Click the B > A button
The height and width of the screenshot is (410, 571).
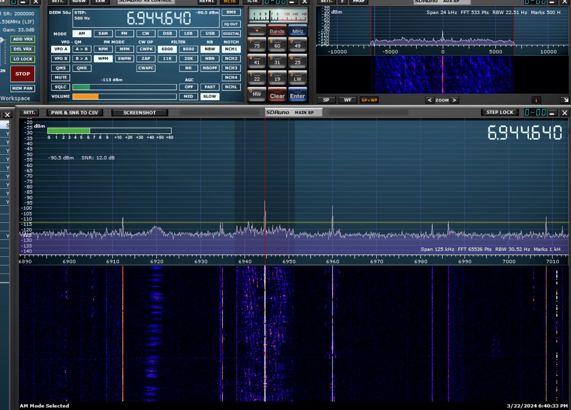click(82, 58)
